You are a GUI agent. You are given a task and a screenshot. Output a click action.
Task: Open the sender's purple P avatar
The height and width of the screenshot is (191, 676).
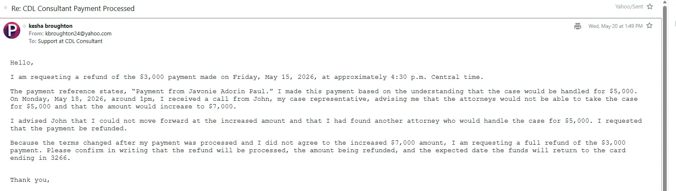pos(12,31)
